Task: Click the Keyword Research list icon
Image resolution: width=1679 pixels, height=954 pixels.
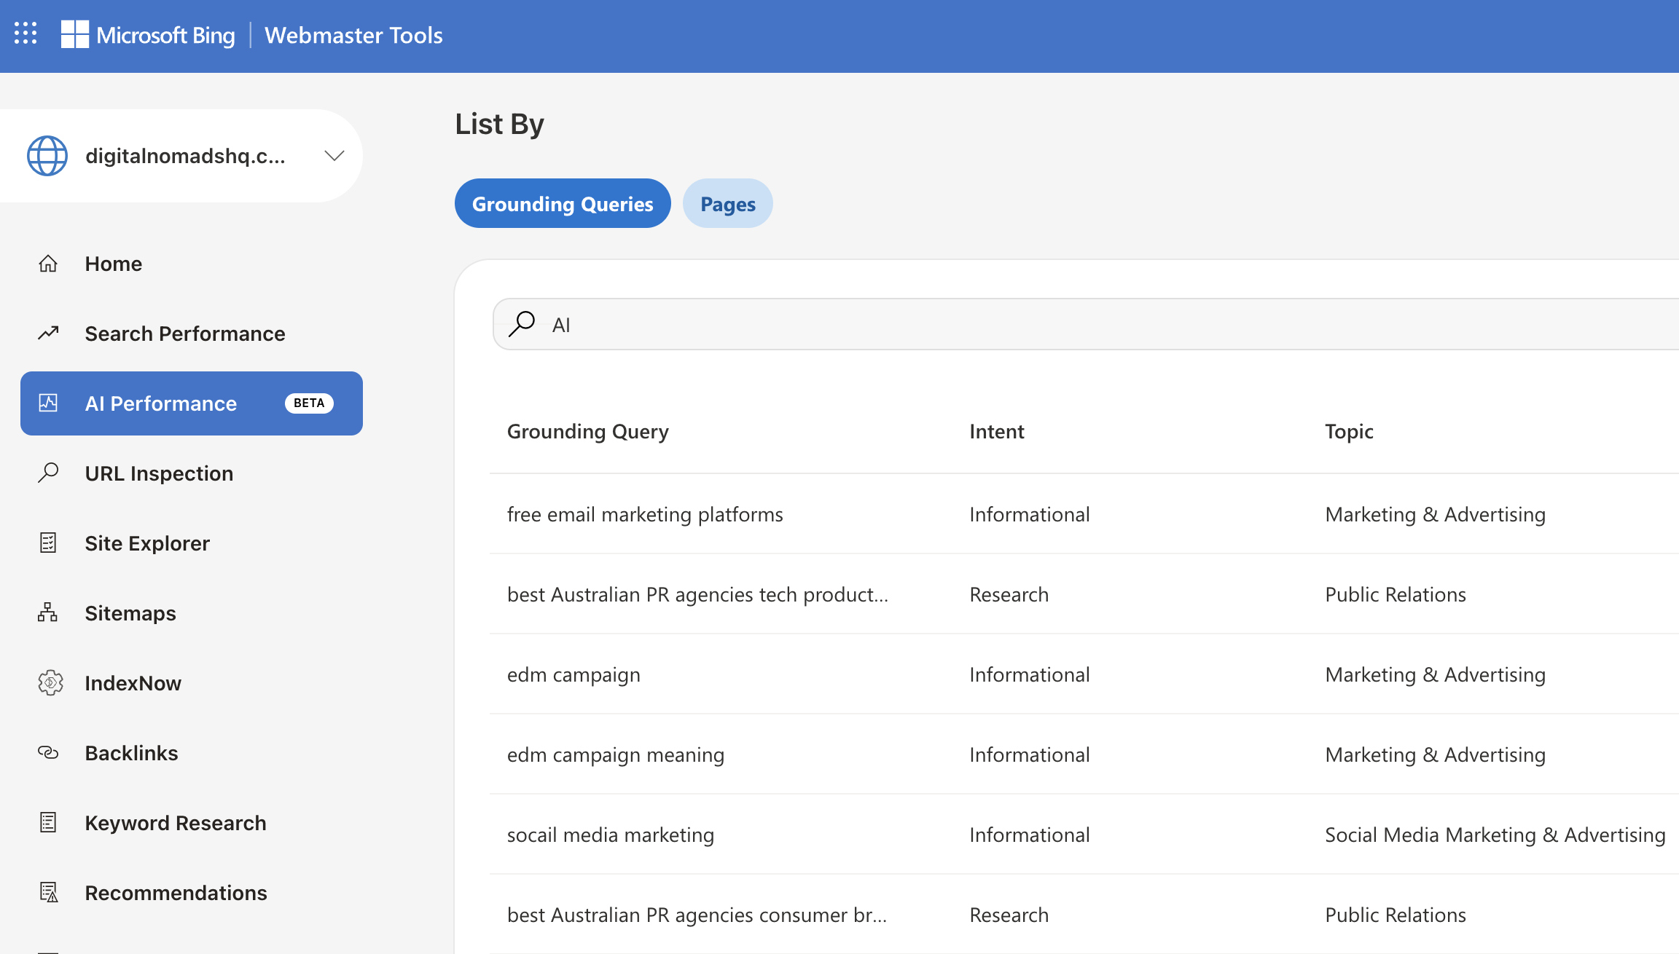Action: [x=48, y=823]
